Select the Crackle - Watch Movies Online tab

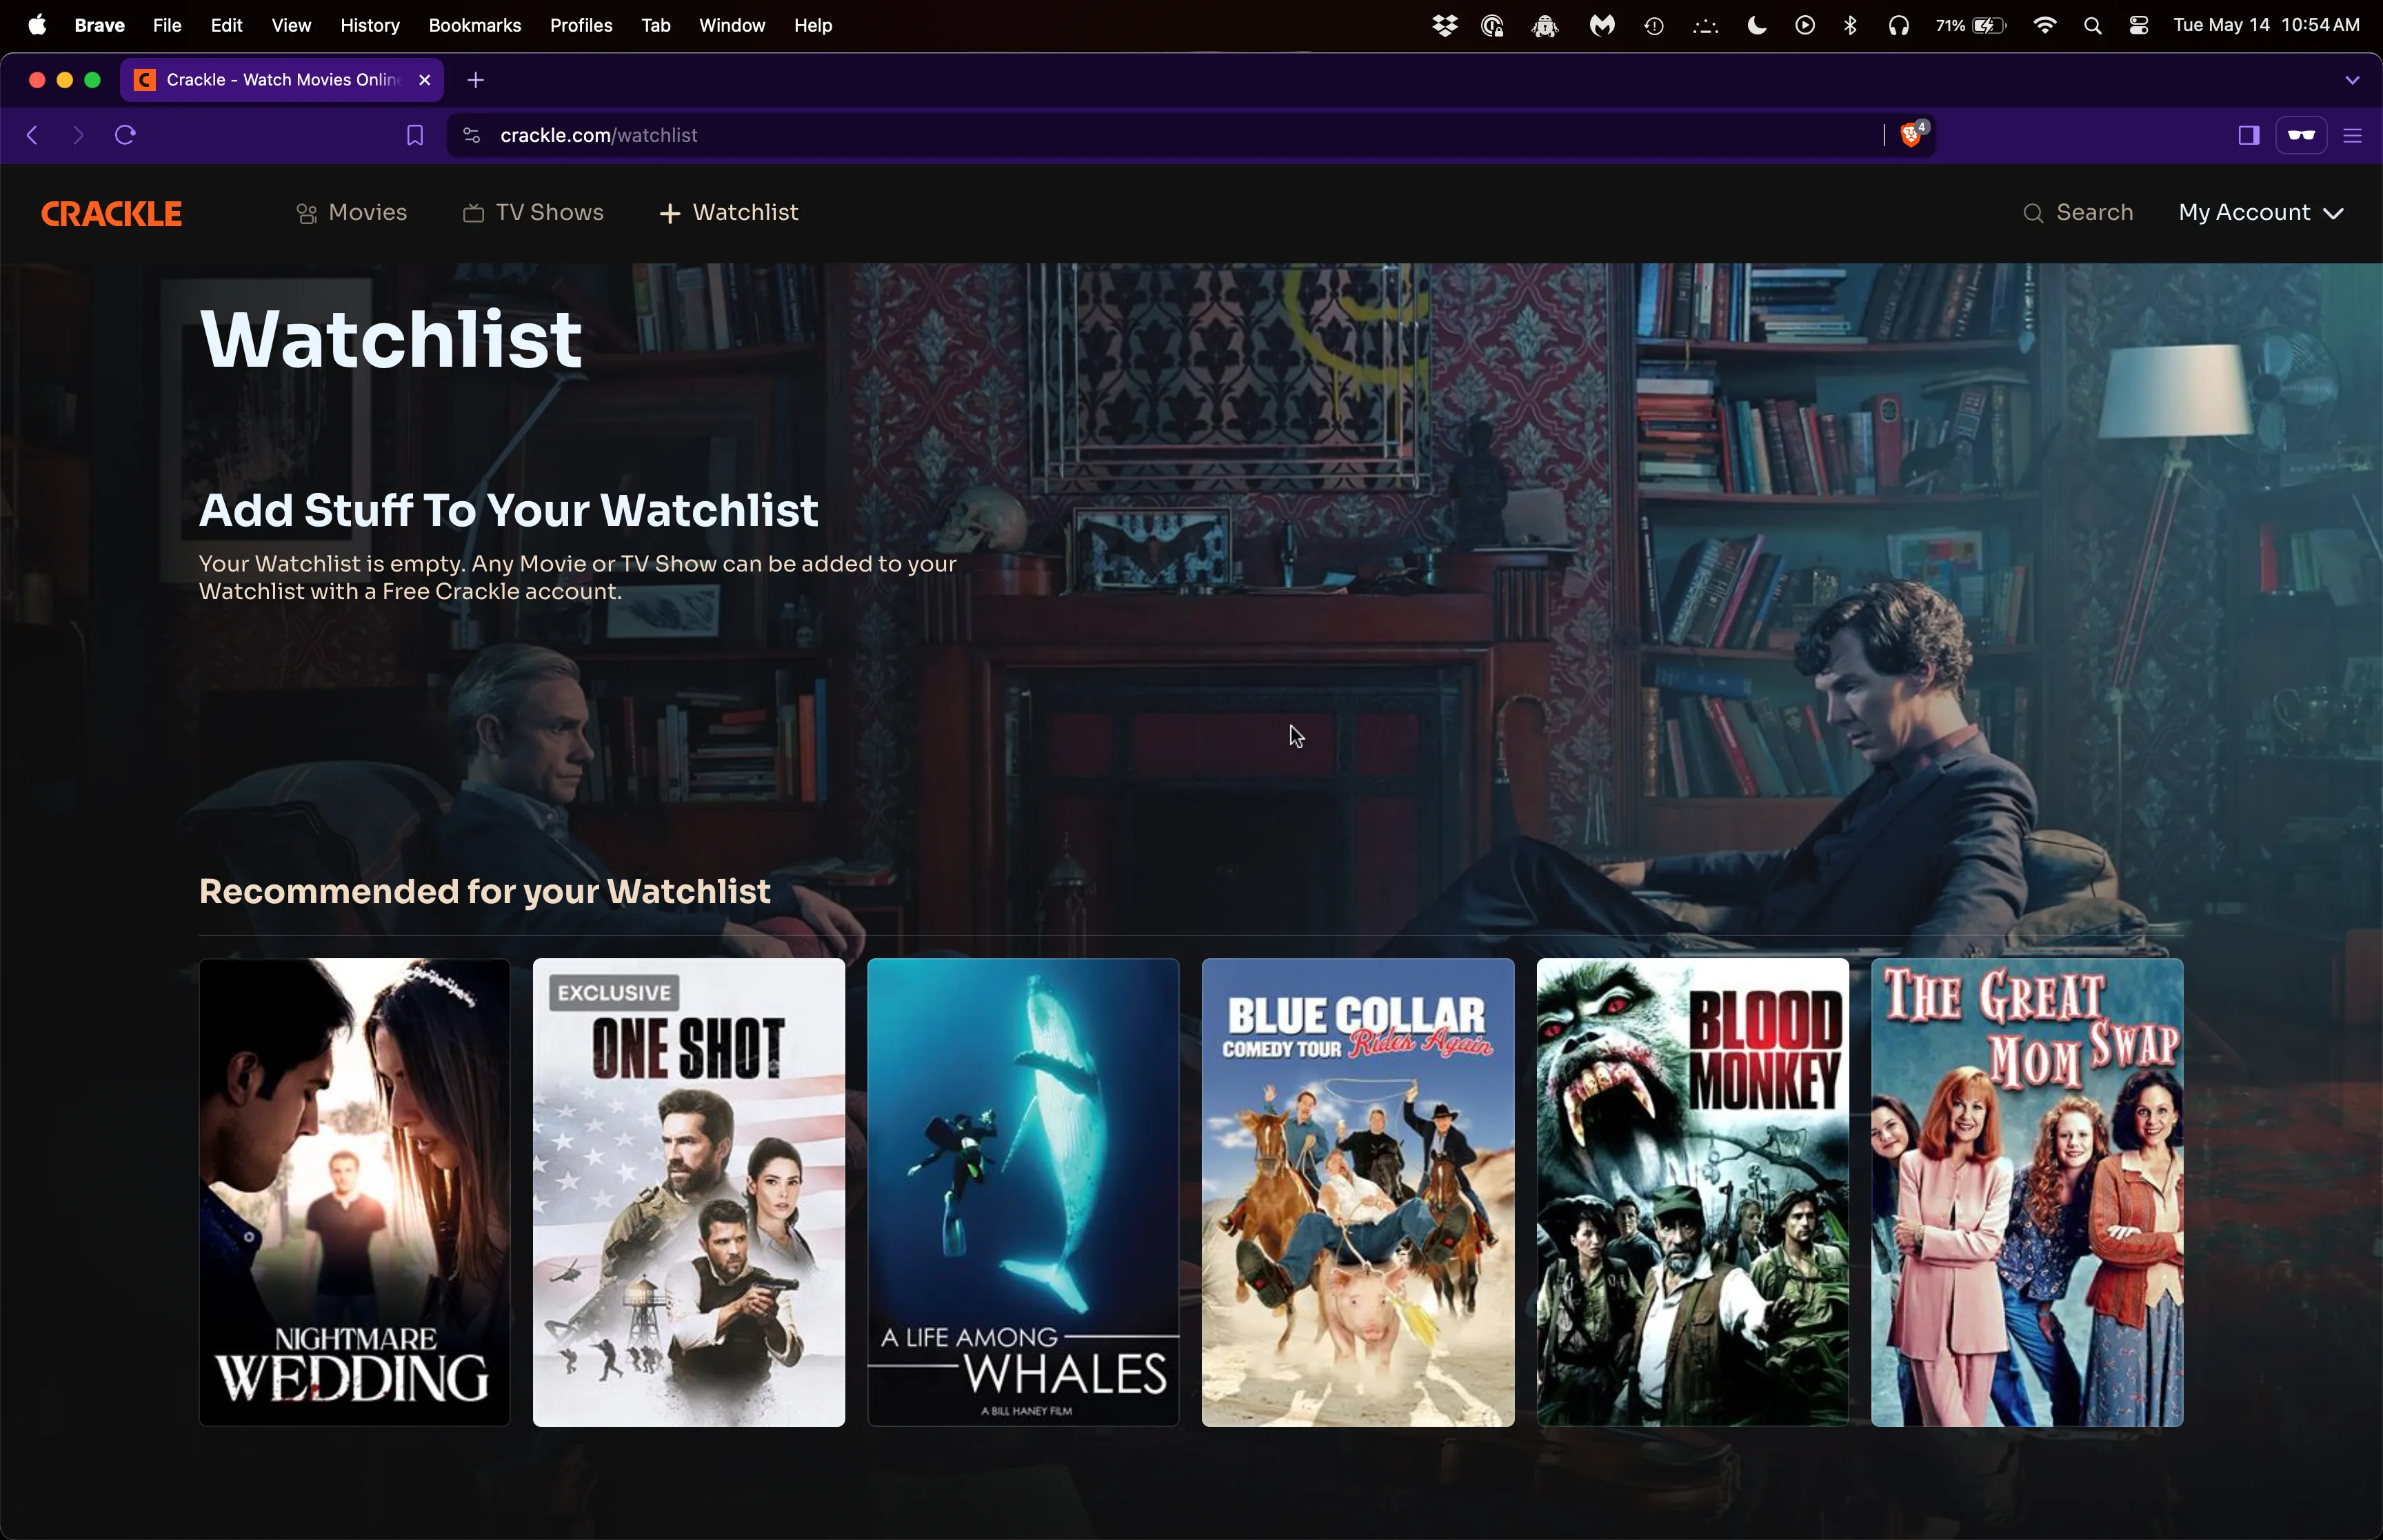[x=282, y=80]
